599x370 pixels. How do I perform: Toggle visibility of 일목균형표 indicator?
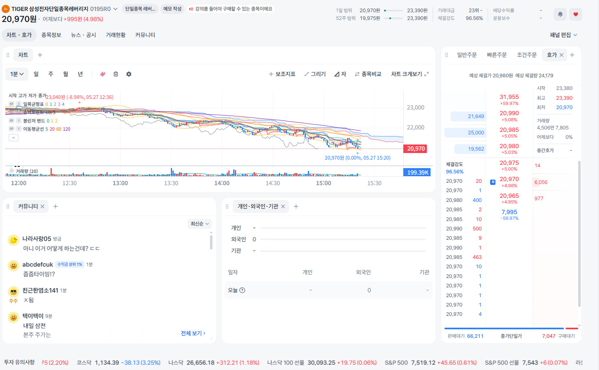pos(11,104)
